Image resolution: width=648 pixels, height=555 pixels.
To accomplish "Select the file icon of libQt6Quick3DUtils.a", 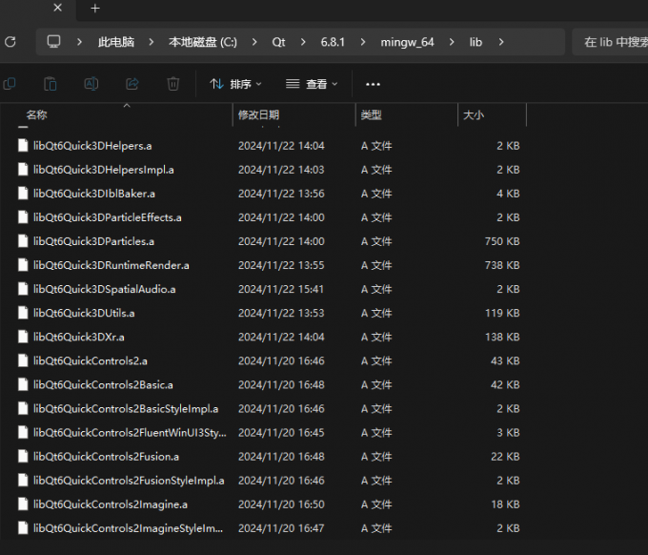I will [24, 313].
